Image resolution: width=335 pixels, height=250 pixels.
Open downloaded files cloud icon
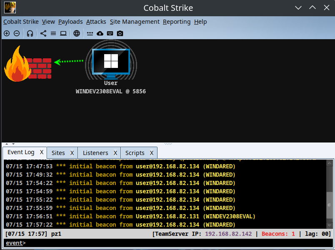pos(100,33)
